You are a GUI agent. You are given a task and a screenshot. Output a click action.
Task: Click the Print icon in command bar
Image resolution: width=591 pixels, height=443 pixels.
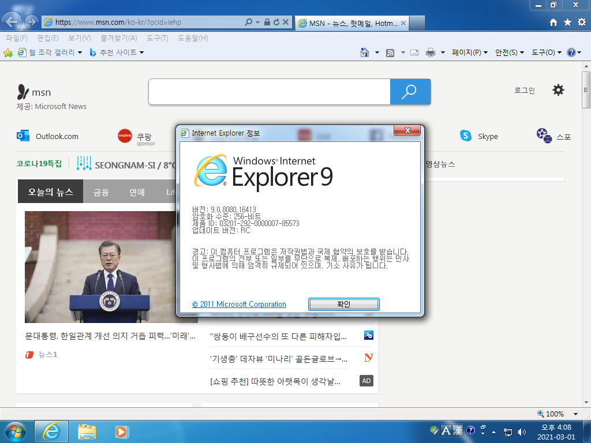pyautogui.click(x=430, y=52)
